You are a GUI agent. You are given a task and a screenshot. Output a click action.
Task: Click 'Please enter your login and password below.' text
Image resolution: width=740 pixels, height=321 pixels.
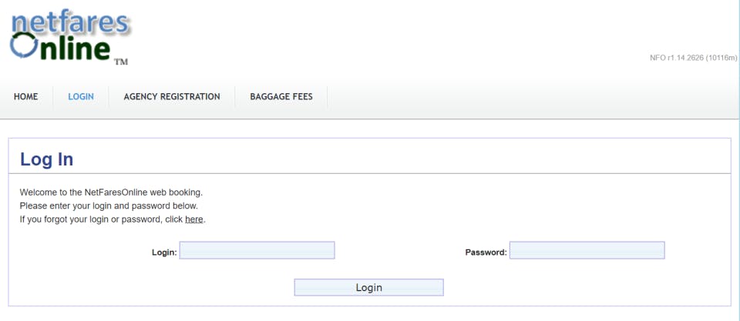point(109,206)
